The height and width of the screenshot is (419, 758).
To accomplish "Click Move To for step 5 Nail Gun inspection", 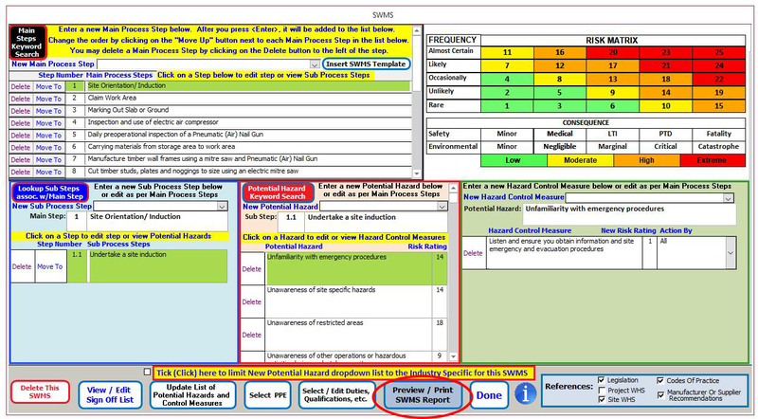I will (48, 136).
